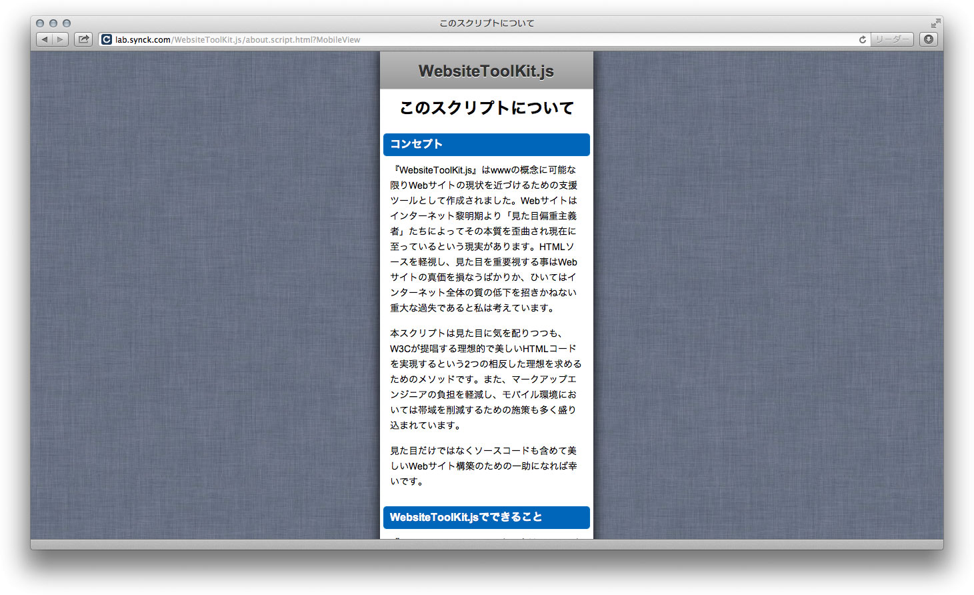Click paragraph beginning 見た目だけではなく
Viewport: 974px width, 595px height.
(x=484, y=466)
